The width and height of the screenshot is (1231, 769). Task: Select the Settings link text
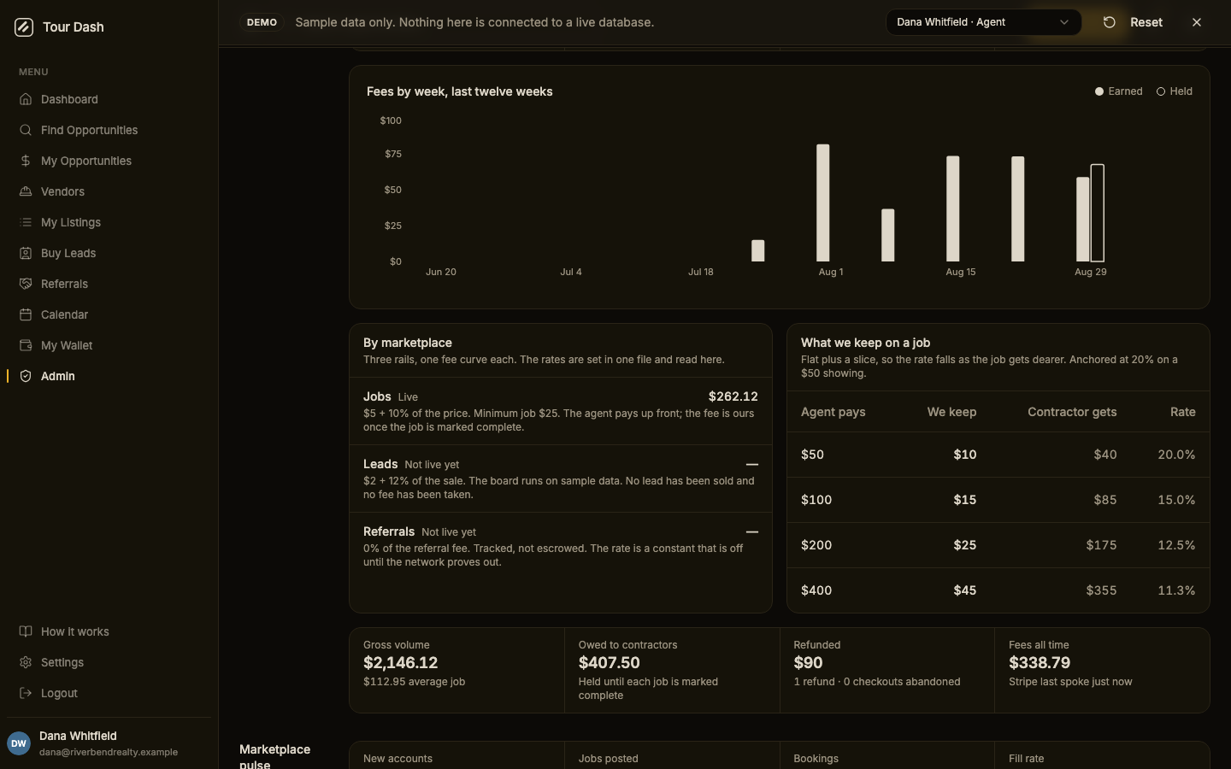[x=62, y=662]
